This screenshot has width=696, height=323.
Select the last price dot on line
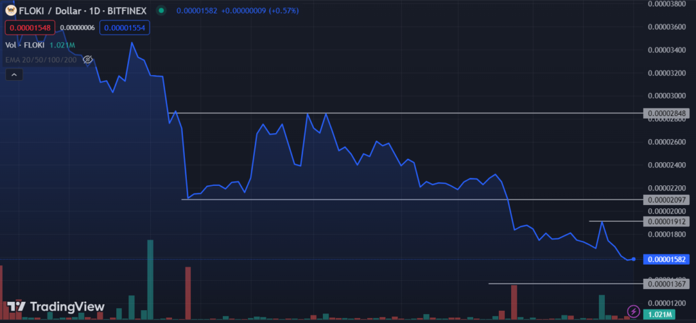pos(633,259)
